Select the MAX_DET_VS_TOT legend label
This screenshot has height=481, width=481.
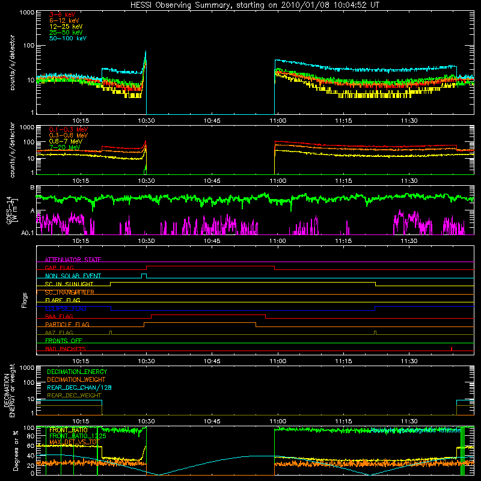(75, 442)
